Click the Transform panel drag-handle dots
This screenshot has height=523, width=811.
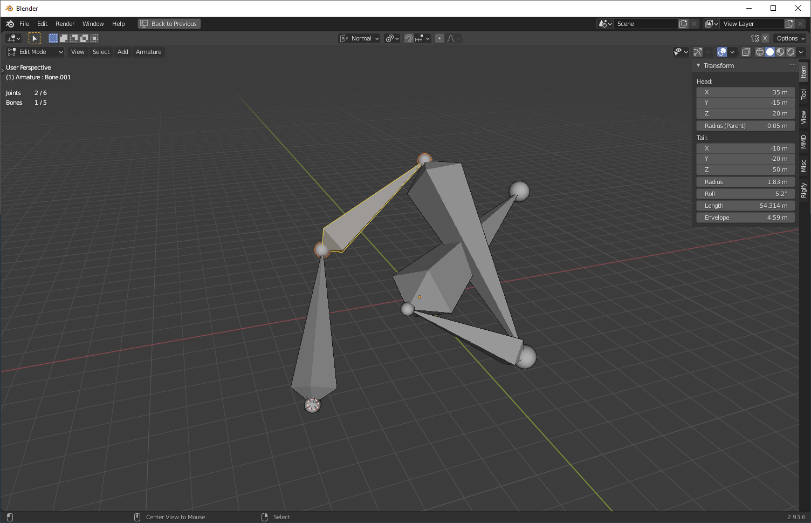tap(792, 65)
